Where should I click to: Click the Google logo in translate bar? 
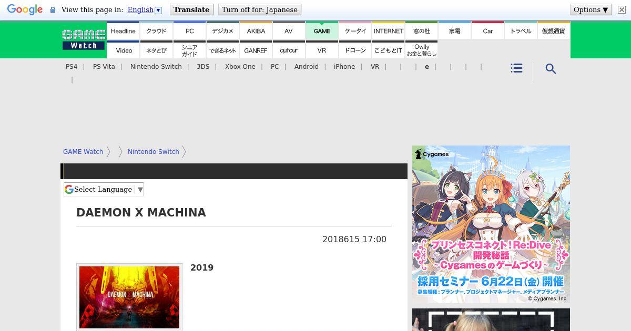(25, 9)
